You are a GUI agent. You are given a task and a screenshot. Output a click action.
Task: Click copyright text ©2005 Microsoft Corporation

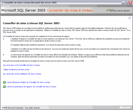click(x=21, y=108)
